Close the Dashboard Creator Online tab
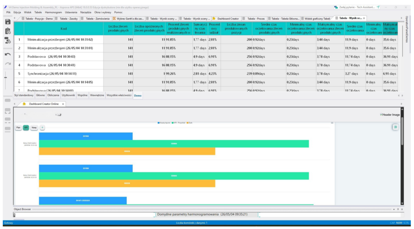This screenshot has width=414, height=229. pyautogui.click(x=63, y=104)
